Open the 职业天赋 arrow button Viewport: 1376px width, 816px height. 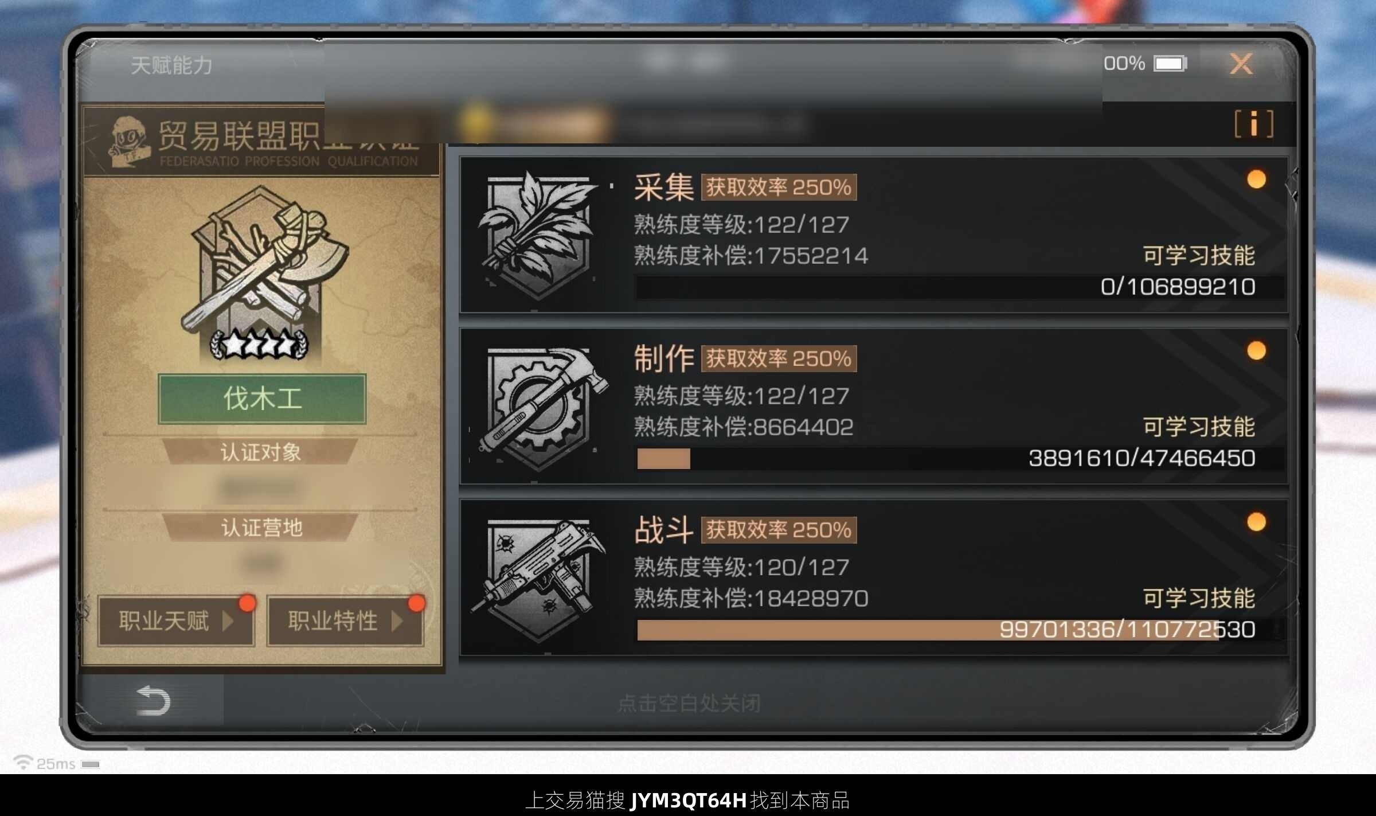tap(176, 621)
